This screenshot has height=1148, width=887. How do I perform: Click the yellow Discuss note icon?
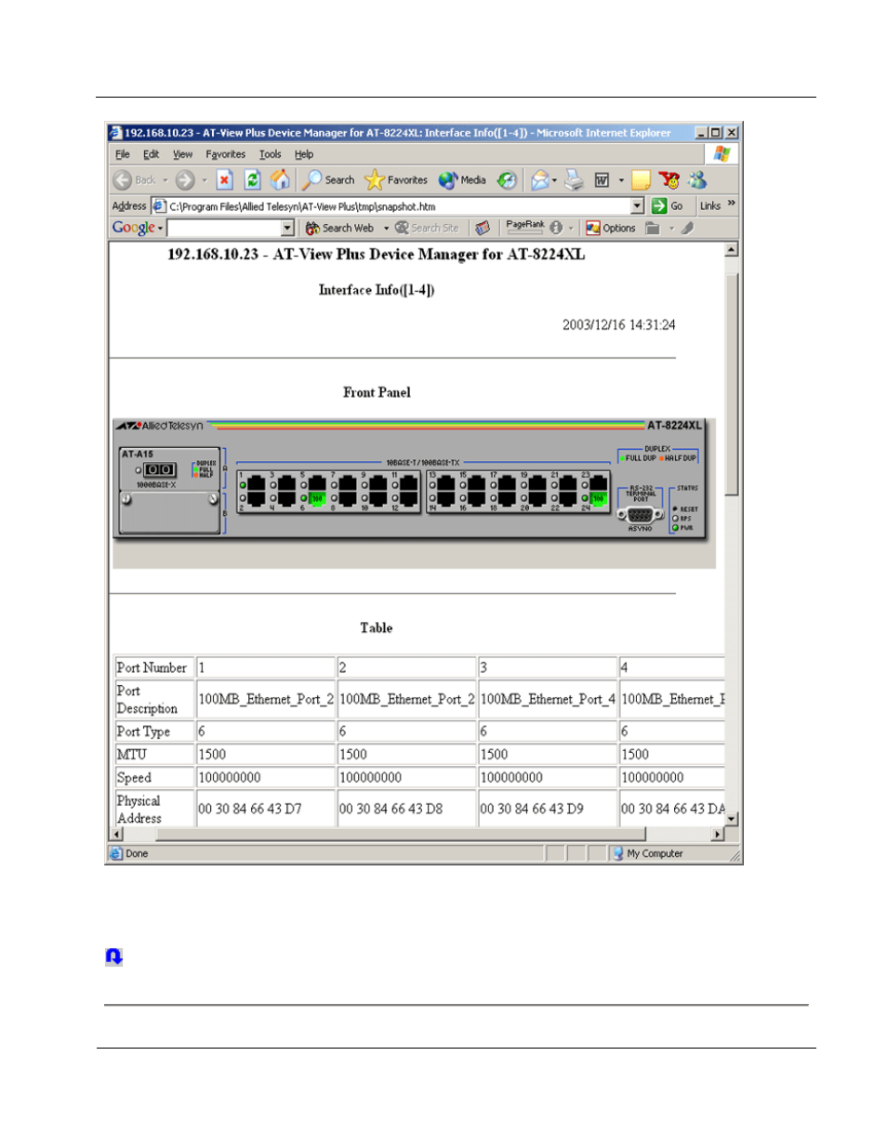coord(641,180)
